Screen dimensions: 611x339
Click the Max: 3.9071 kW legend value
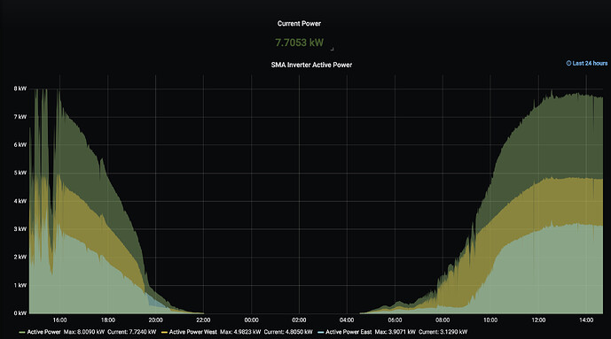click(x=396, y=332)
